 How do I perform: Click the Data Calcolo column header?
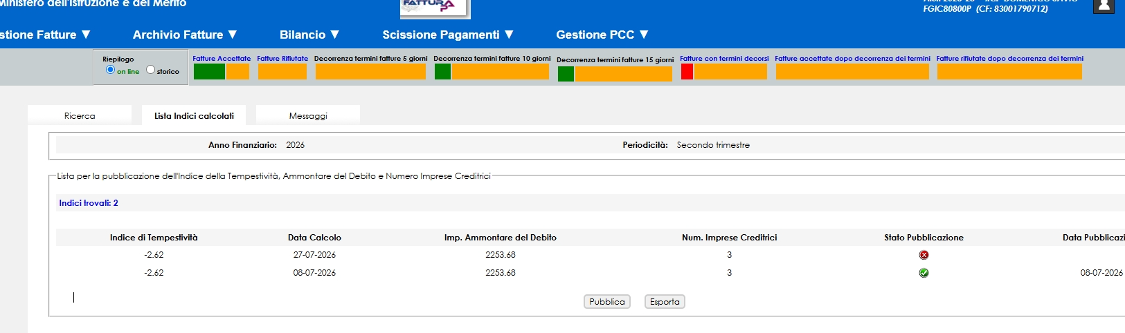pos(314,238)
